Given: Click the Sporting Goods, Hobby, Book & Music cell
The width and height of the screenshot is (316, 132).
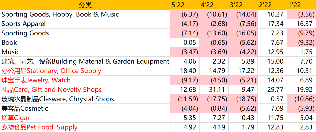Looking at the screenshot, I should [85, 14].
